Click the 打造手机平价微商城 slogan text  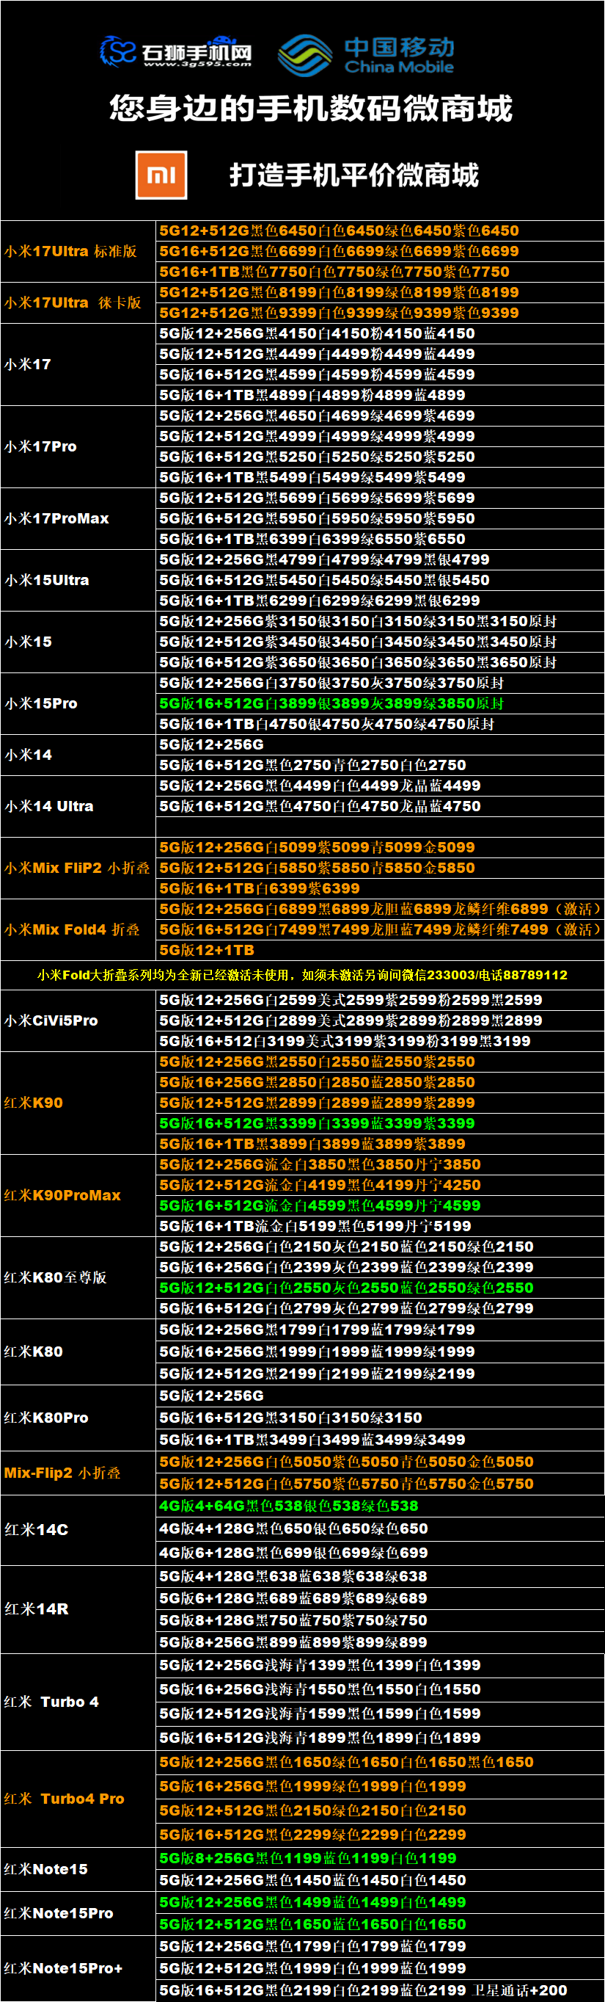(x=353, y=175)
